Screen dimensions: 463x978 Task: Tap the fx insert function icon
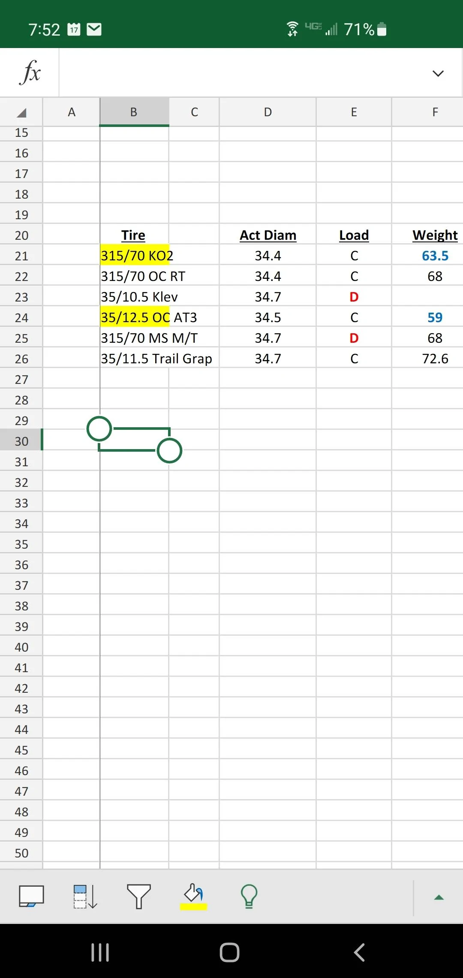pos(30,72)
